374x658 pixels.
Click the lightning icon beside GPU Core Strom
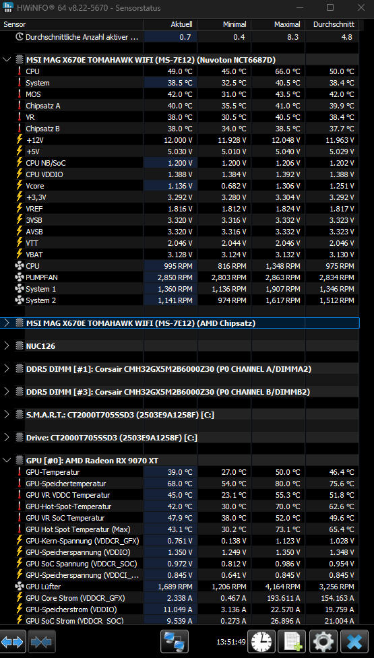tap(20, 597)
